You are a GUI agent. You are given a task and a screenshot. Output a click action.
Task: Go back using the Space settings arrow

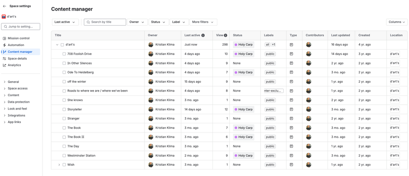point(5,6)
